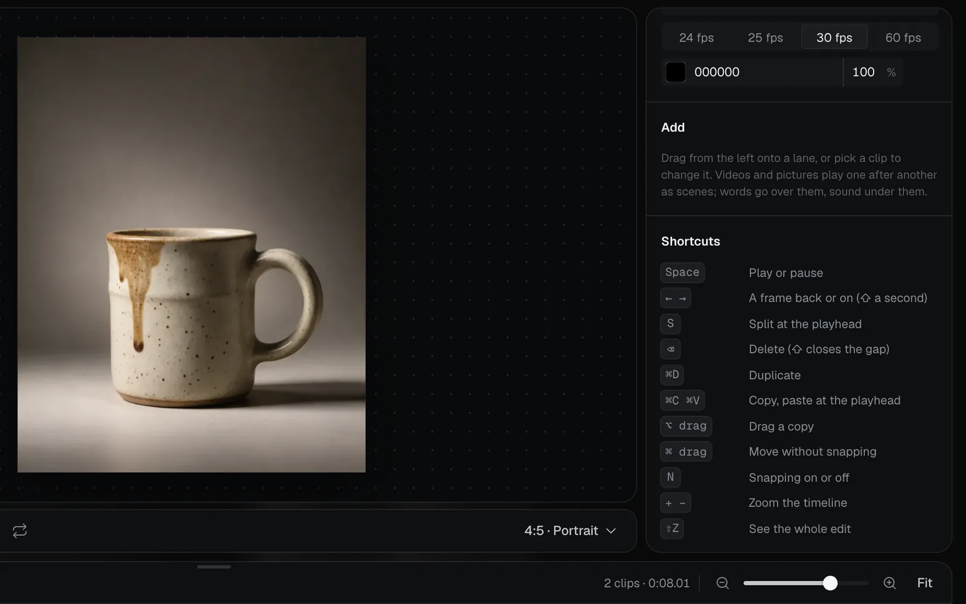Image resolution: width=966 pixels, height=604 pixels.
Task: Click the Add section heading
Action: click(x=673, y=127)
